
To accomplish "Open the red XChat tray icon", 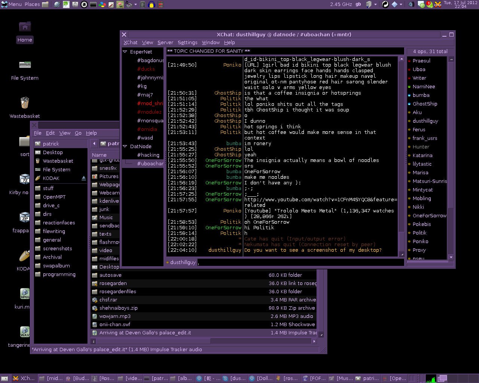I will 437,4.
